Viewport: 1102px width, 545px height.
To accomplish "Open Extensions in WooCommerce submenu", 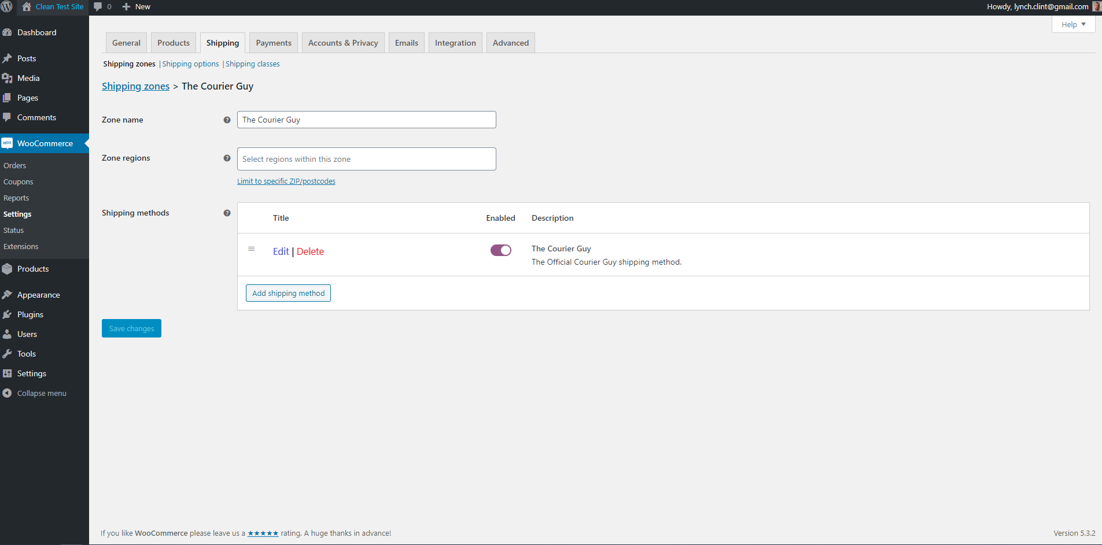I will pos(21,246).
